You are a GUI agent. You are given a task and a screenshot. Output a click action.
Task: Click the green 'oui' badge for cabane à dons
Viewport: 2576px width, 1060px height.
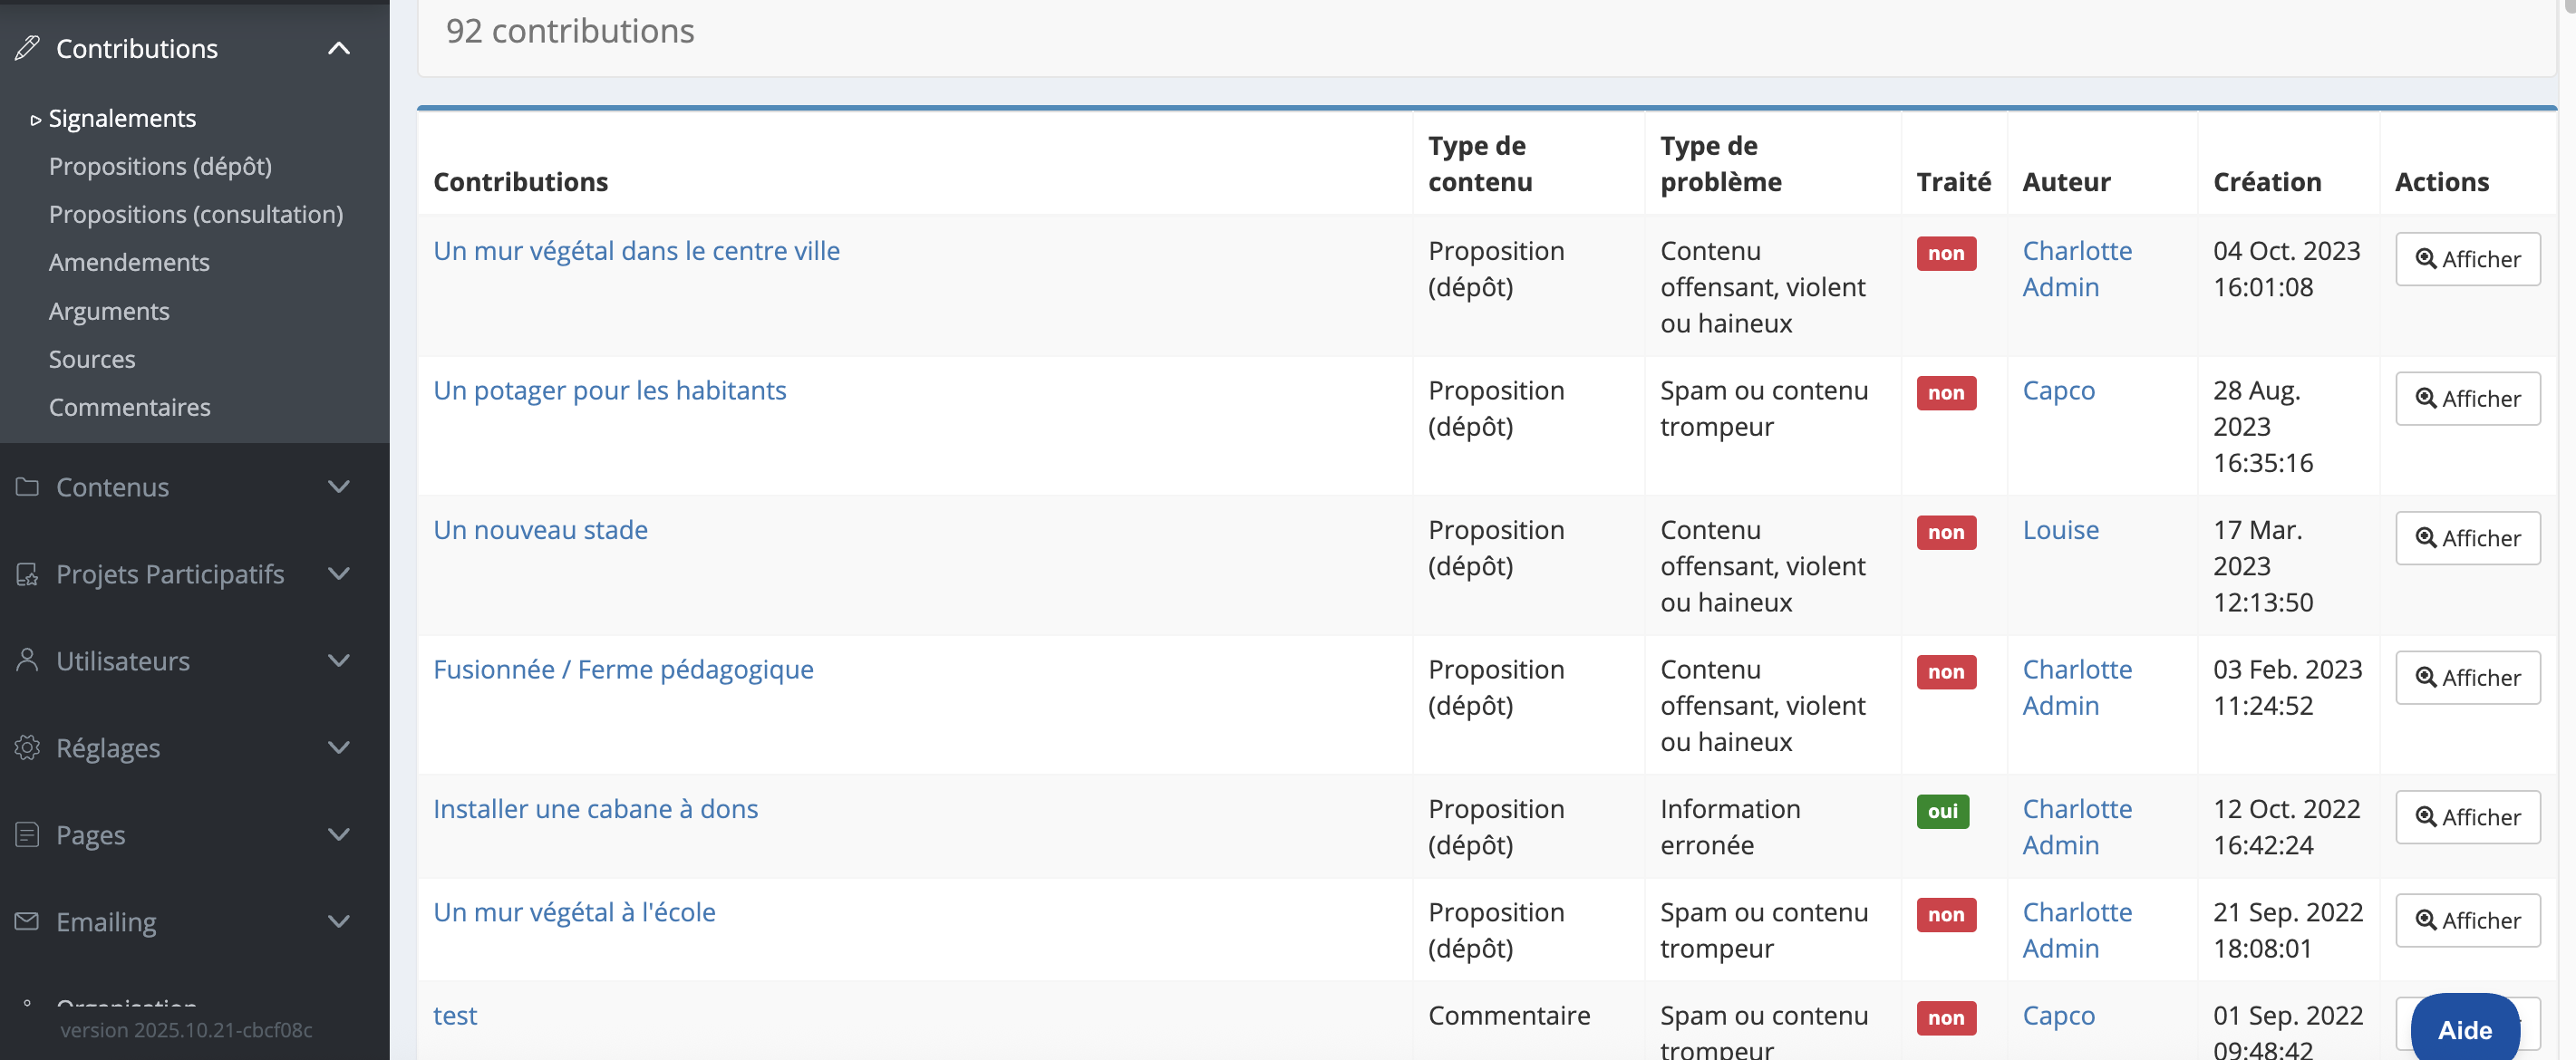point(1942,811)
